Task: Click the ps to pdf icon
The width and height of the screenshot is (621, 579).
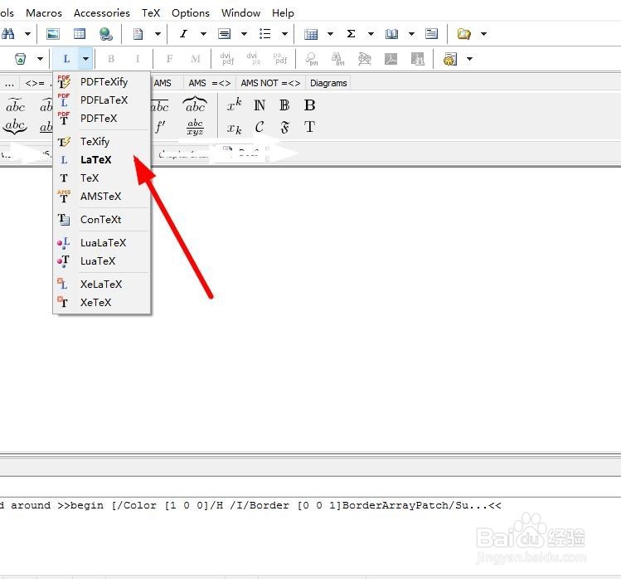Action: (x=280, y=59)
